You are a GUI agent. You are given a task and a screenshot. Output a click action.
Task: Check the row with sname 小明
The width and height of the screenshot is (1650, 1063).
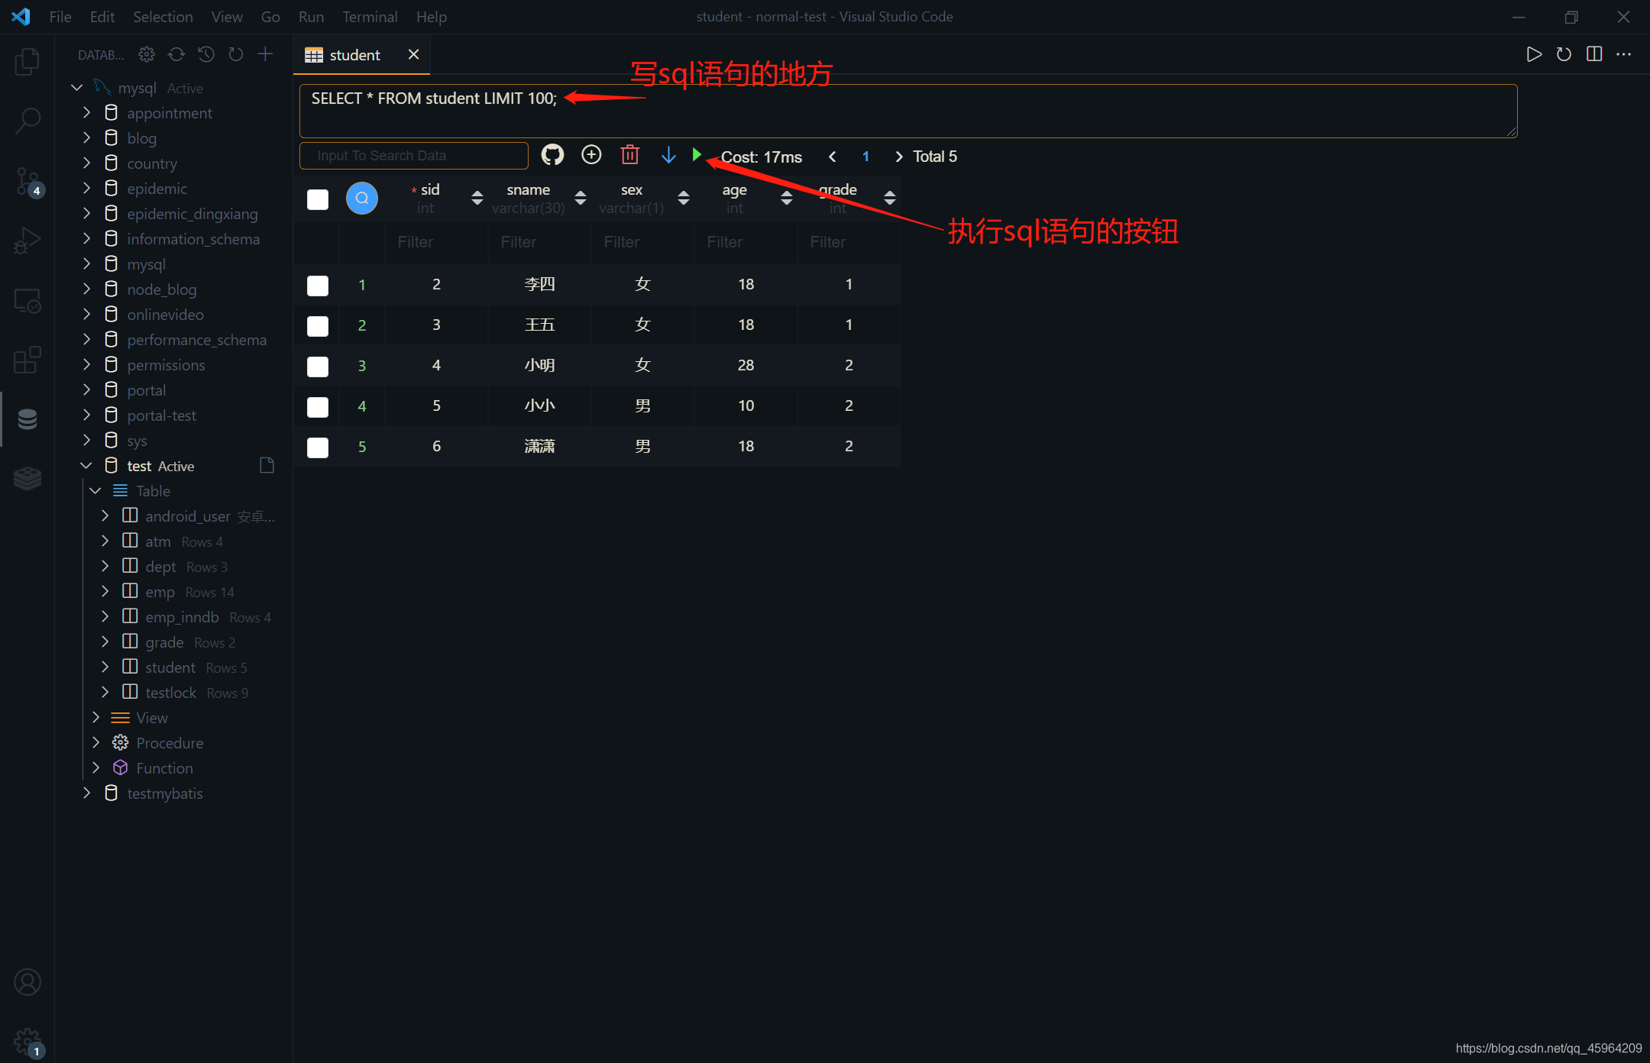click(x=318, y=367)
